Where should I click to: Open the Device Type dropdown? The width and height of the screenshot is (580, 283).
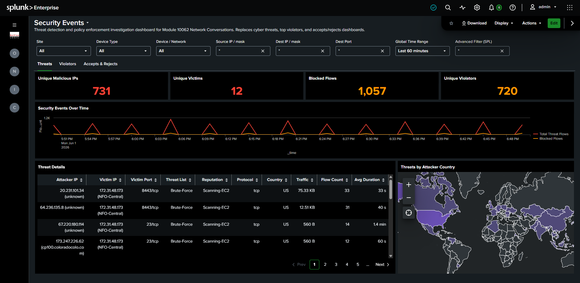(123, 51)
